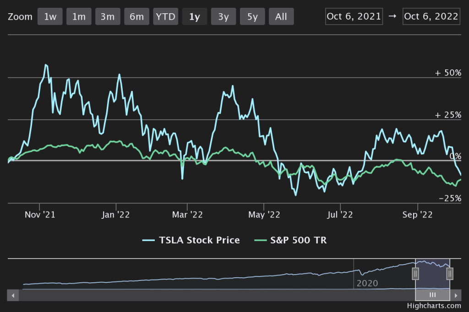Grab the left navigator range handle

click(415, 274)
